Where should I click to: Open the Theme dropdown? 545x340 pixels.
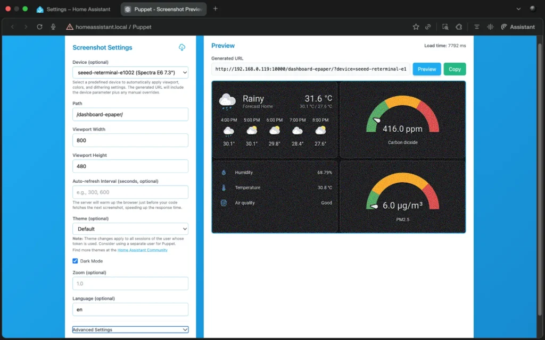click(x=130, y=229)
